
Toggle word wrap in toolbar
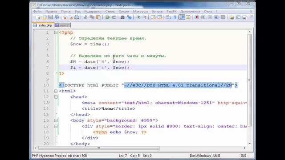tap(168, 17)
